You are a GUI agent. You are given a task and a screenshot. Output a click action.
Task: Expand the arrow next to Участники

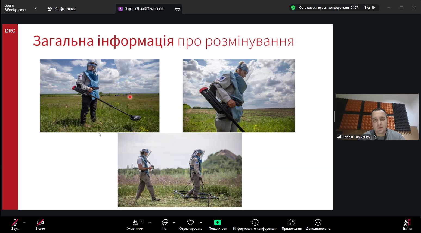150,222
